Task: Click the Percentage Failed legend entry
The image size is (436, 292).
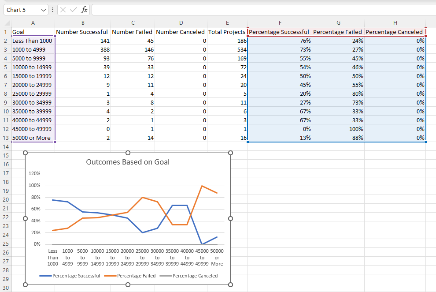Action: point(133,275)
